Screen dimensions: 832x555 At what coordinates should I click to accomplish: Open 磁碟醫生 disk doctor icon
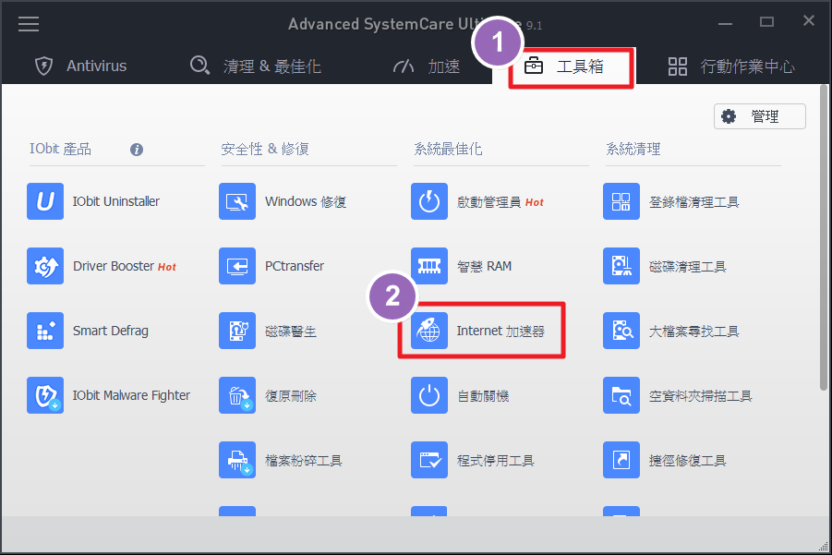coord(237,331)
